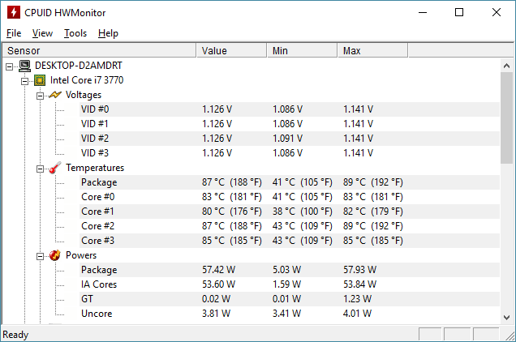Click the 57.42 W package power value

[x=218, y=270]
